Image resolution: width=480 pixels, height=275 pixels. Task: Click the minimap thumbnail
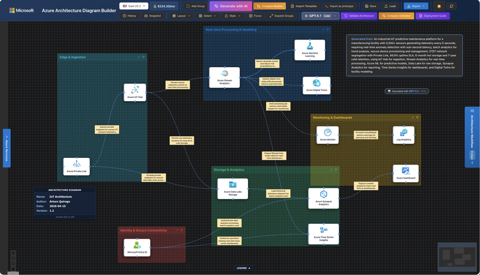(456, 257)
